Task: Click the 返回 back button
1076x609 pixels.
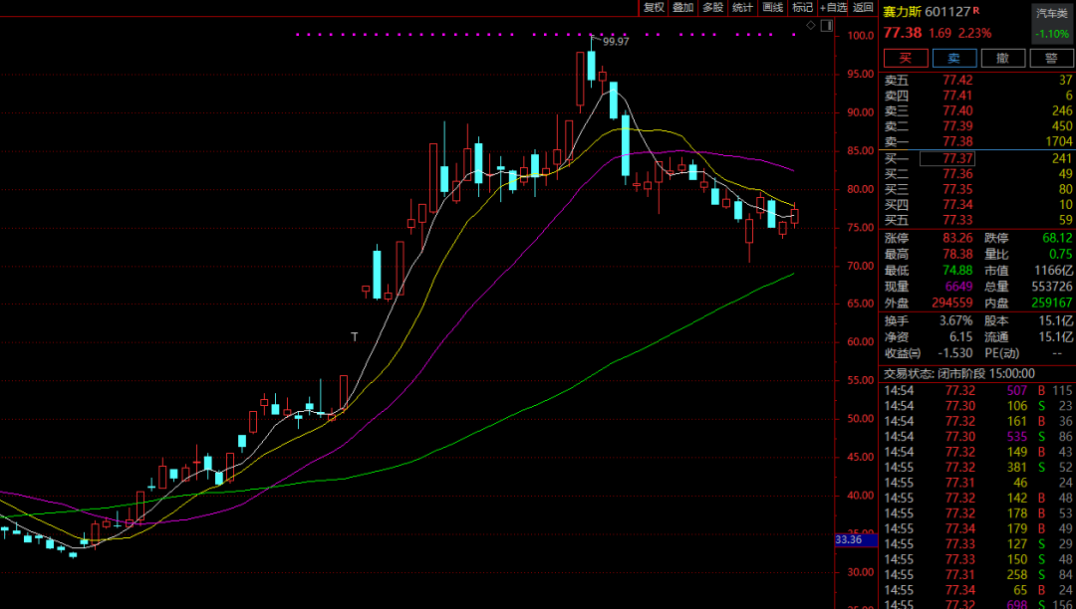Action: 864,8
